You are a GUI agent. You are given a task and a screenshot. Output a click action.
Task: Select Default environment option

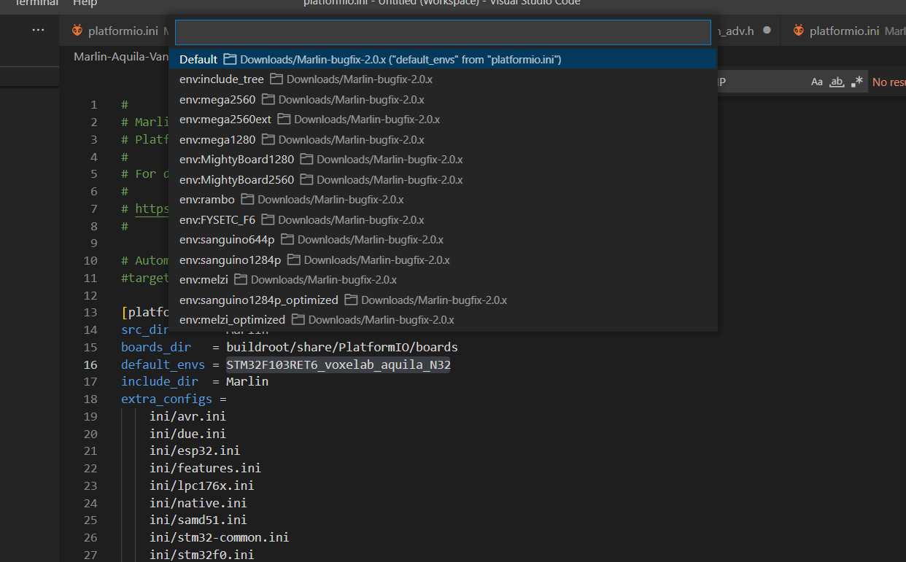point(443,59)
